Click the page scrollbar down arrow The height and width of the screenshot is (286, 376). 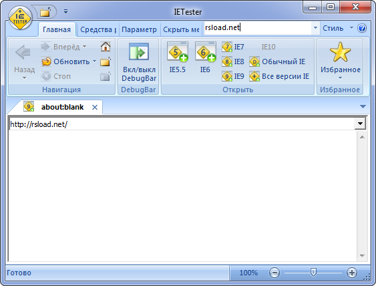pos(362,256)
